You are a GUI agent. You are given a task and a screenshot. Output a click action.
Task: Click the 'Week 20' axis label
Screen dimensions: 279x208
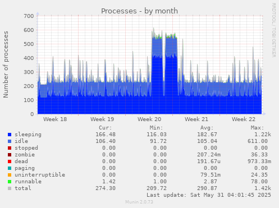(149, 119)
